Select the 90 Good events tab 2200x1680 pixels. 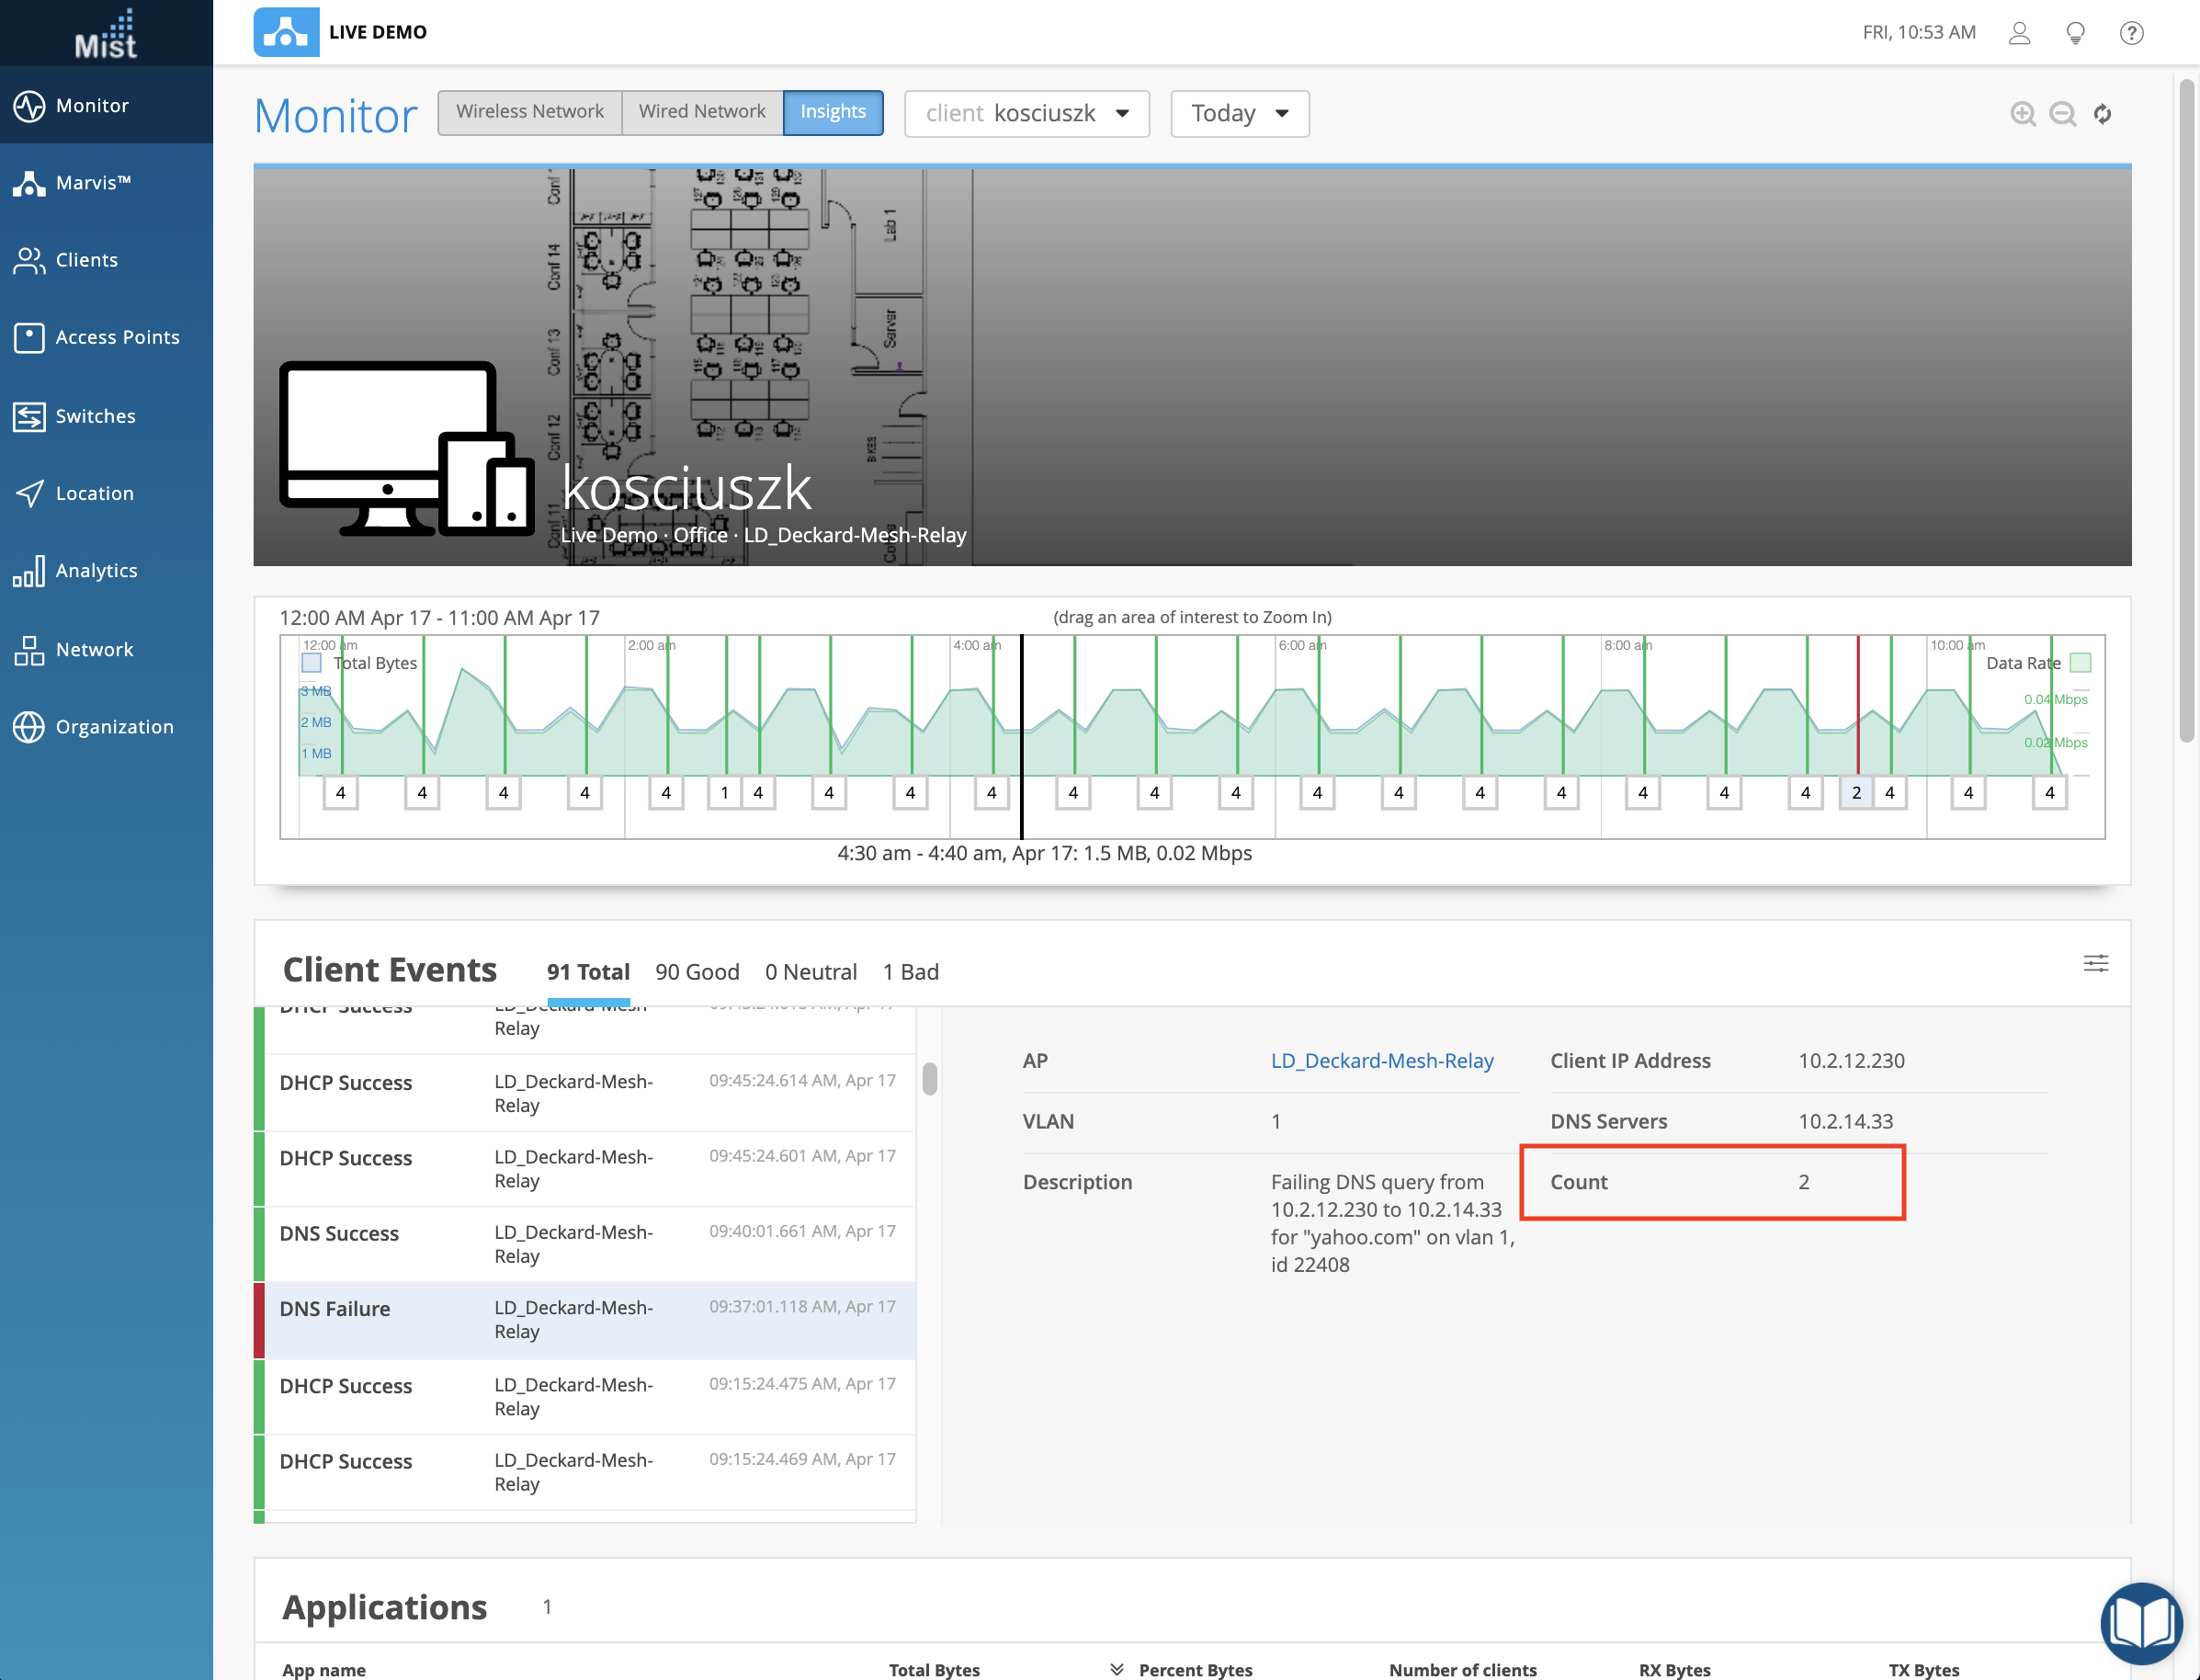(697, 972)
